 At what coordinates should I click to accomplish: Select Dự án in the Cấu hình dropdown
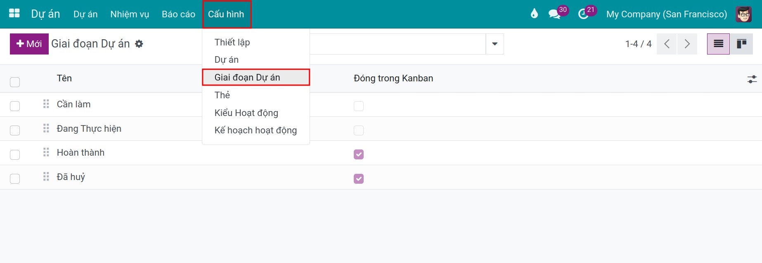(x=256, y=59)
